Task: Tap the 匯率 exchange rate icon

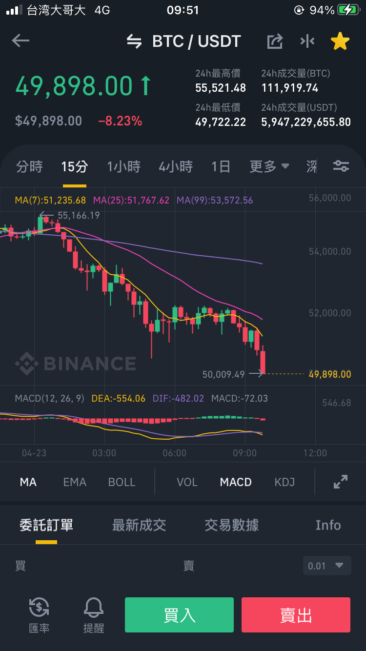Action: coord(39,615)
